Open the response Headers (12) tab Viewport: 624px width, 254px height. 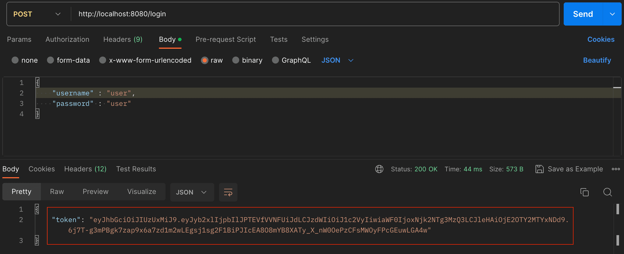(85, 169)
